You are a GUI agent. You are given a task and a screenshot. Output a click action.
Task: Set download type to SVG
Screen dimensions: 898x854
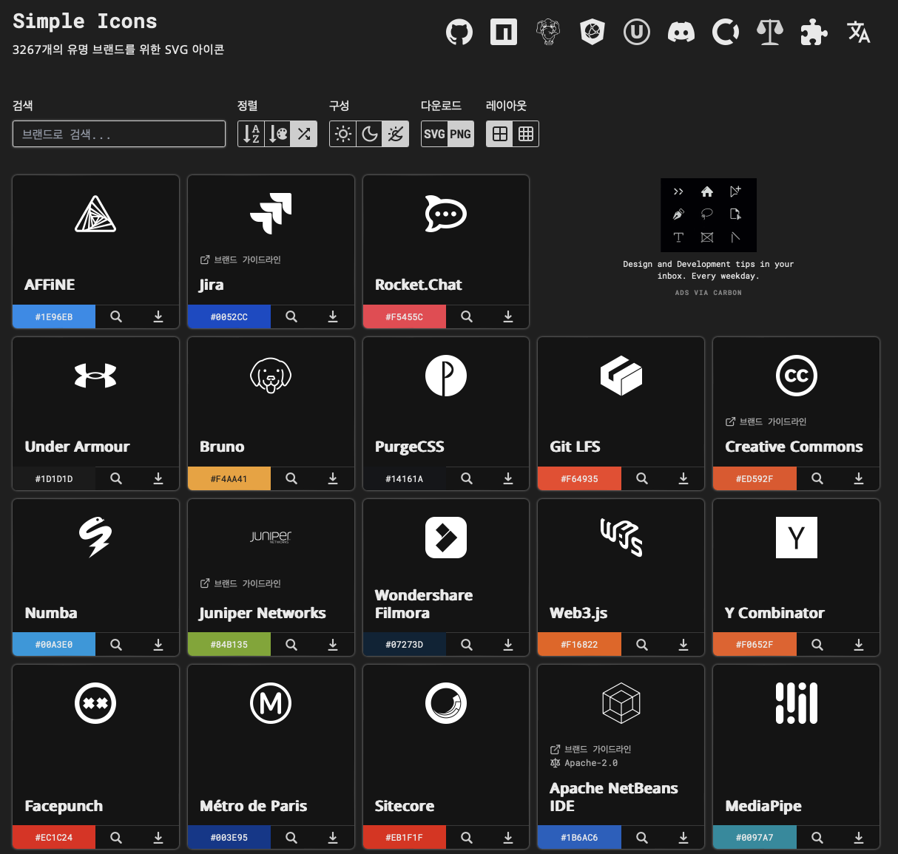[434, 134]
